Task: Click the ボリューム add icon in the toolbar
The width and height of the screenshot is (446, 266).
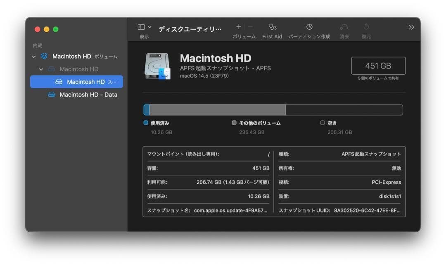Action: pyautogui.click(x=239, y=26)
